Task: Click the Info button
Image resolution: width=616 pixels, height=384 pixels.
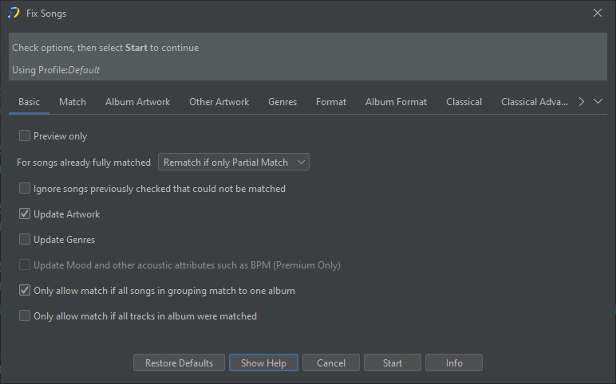Action: [454, 363]
